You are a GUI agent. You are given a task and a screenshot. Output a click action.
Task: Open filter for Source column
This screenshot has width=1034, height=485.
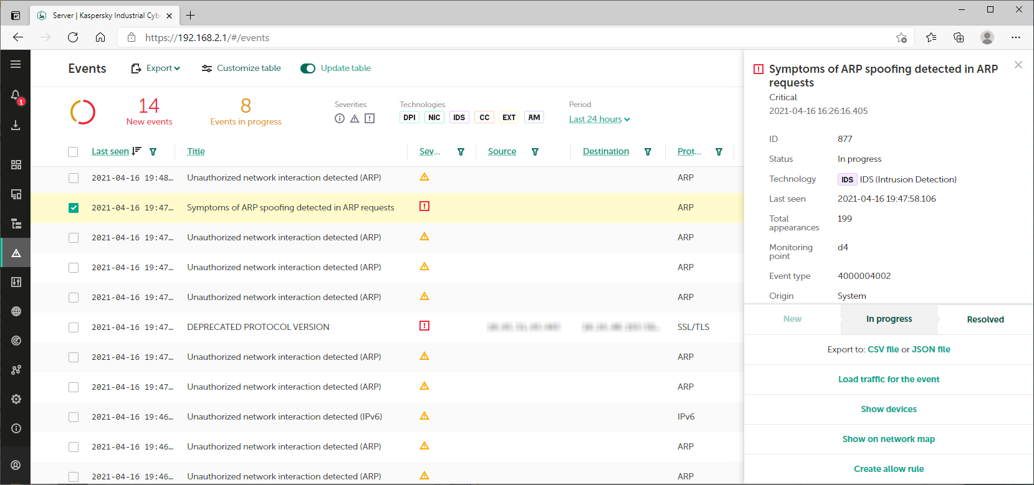click(535, 152)
